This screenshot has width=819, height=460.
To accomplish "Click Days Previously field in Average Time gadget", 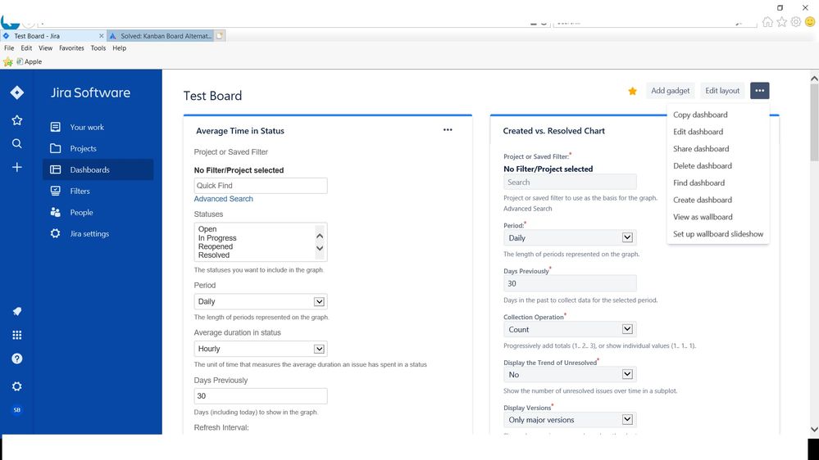I will pyautogui.click(x=261, y=396).
